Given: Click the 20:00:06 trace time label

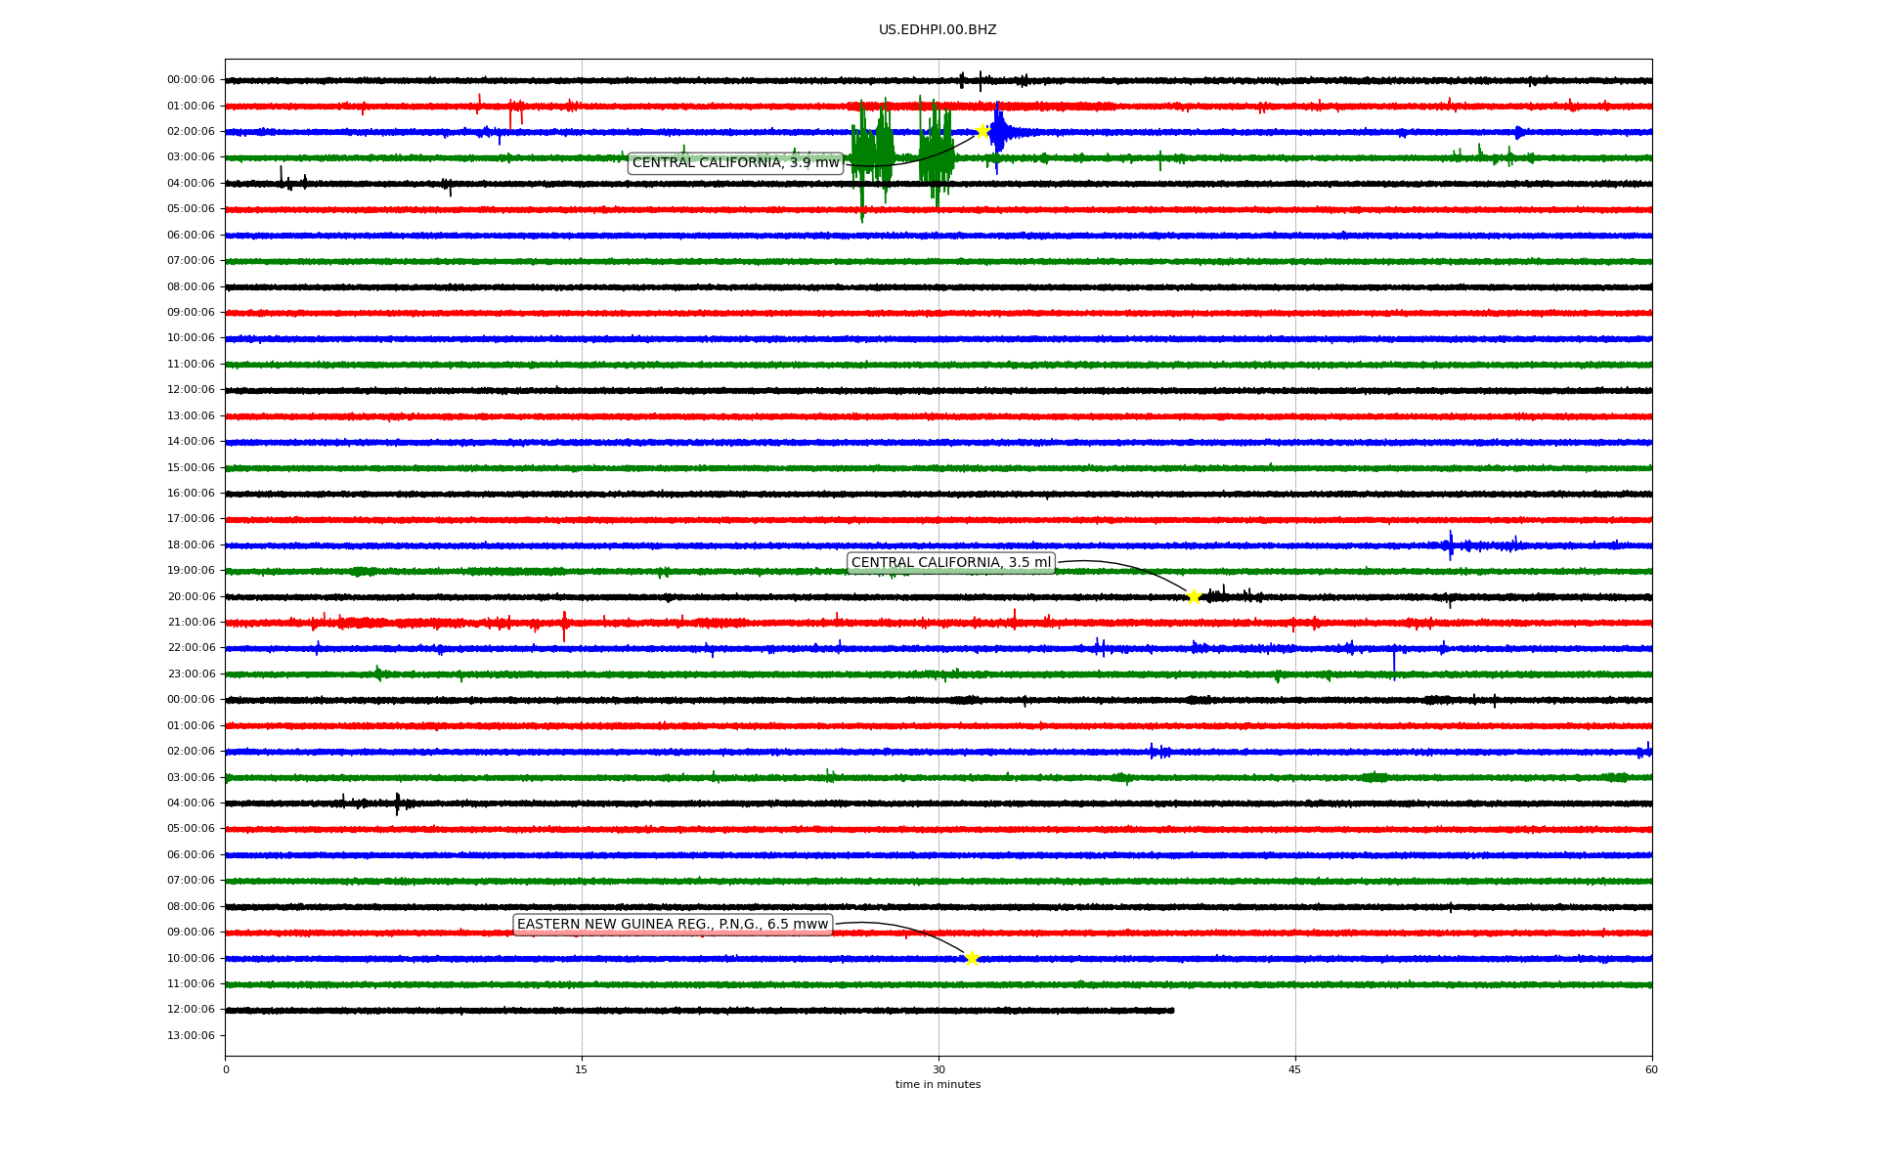Looking at the screenshot, I should click(x=191, y=596).
